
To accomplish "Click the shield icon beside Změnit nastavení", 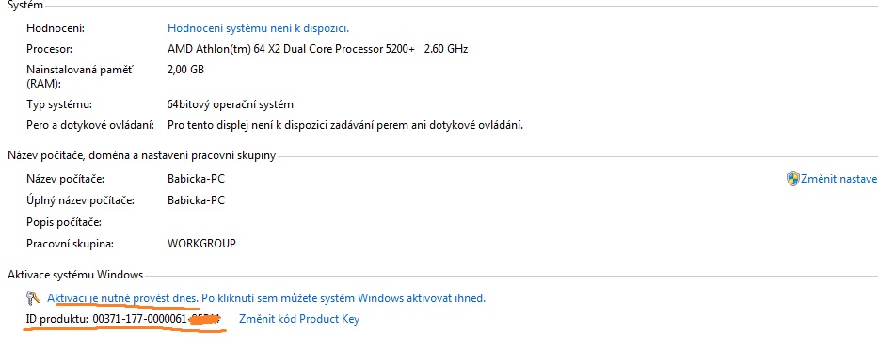I will pos(792,179).
